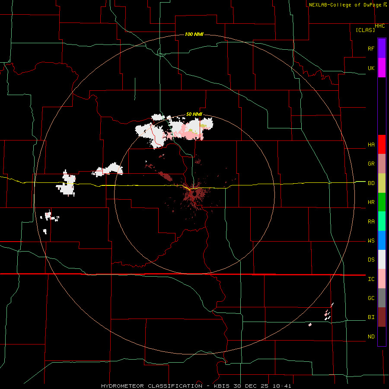Click the GC legend label
The height and width of the screenshot is (389, 389).
click(371, 298)
